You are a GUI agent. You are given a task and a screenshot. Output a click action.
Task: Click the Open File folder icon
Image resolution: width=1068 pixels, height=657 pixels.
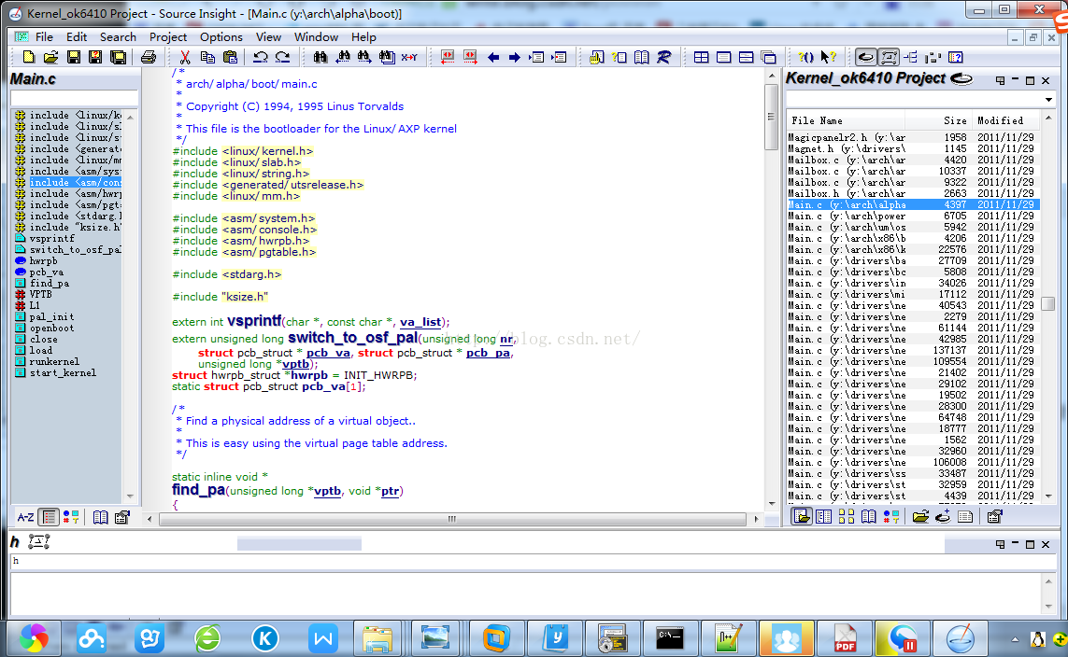click(50, 57)
